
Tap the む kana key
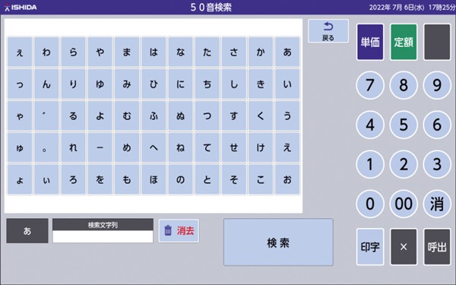(x=127, y=116)
